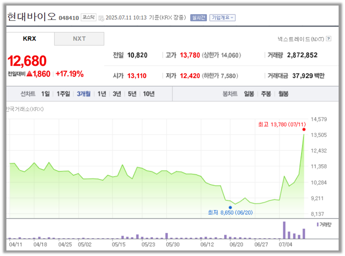Click the stock code 048410
Image resolution: width=345 pixels, height=256 pixels.
pos(69,18)
